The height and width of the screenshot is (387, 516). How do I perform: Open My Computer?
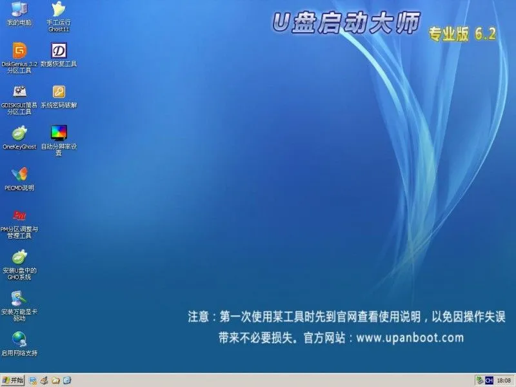tap(17, 12)
